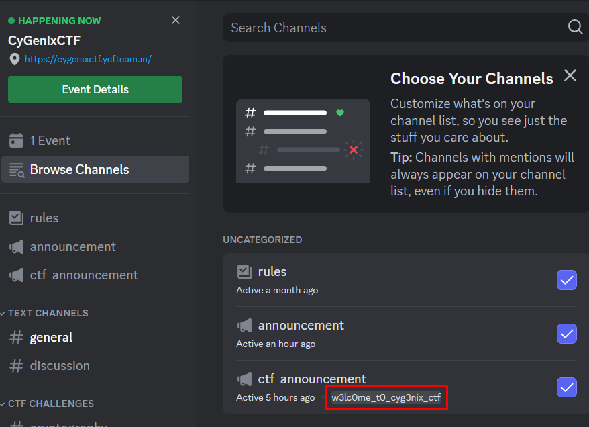
Task: Collapse the CTF Challenges category
Action: pyautogui.click(x=50, y=404)
